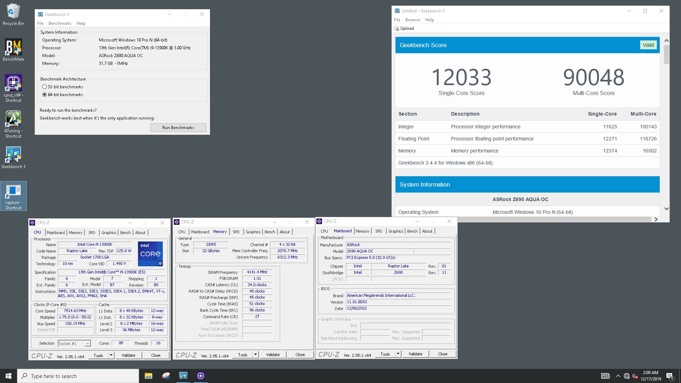The height and width of the screenshot is (383, 681).
Task: Open the network globe tray icon
Action: [x=627, y=376]
